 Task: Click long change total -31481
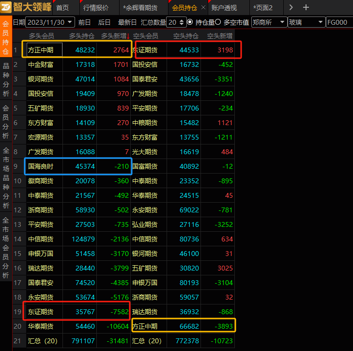(117, 341)
